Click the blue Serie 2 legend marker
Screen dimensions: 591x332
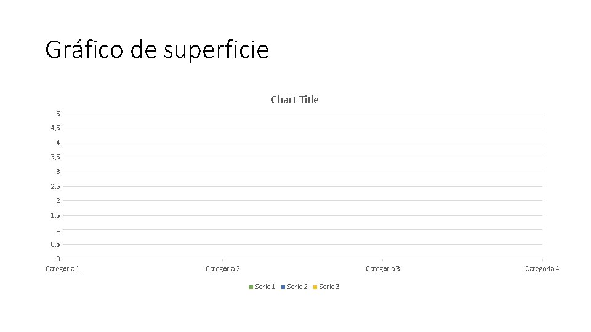coord(283,287)
